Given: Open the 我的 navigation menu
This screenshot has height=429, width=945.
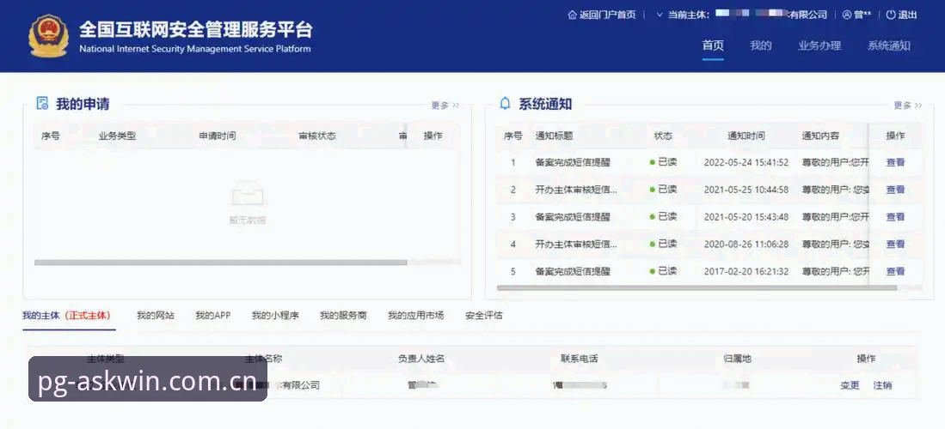Looking at the screenshot, I should click(x=761, y=45).
